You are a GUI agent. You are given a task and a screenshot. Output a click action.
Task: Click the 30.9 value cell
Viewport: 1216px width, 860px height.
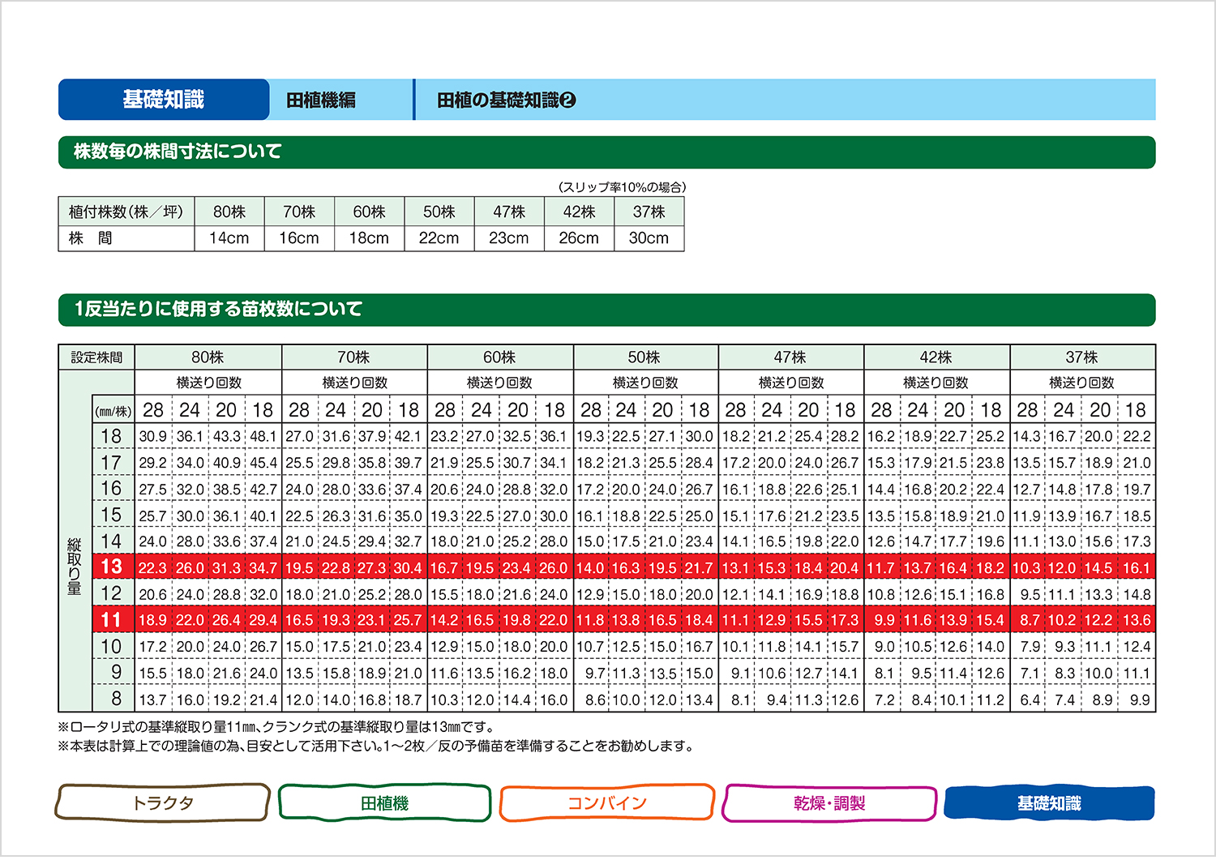click(x=152, y=436)
